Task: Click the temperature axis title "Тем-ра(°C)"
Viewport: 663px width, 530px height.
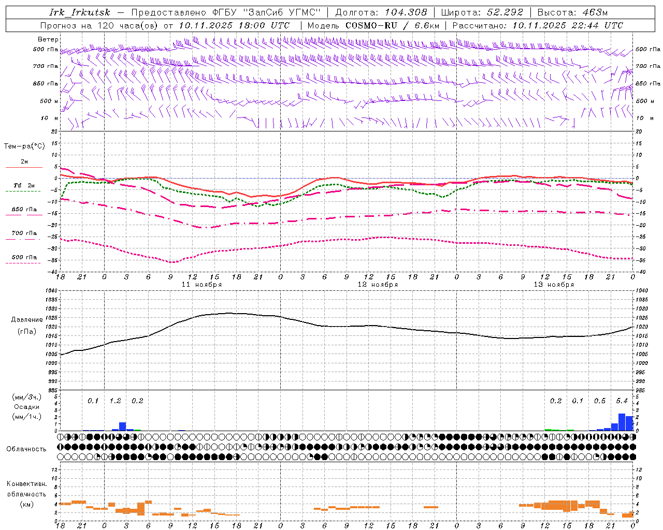Action: 24,146
